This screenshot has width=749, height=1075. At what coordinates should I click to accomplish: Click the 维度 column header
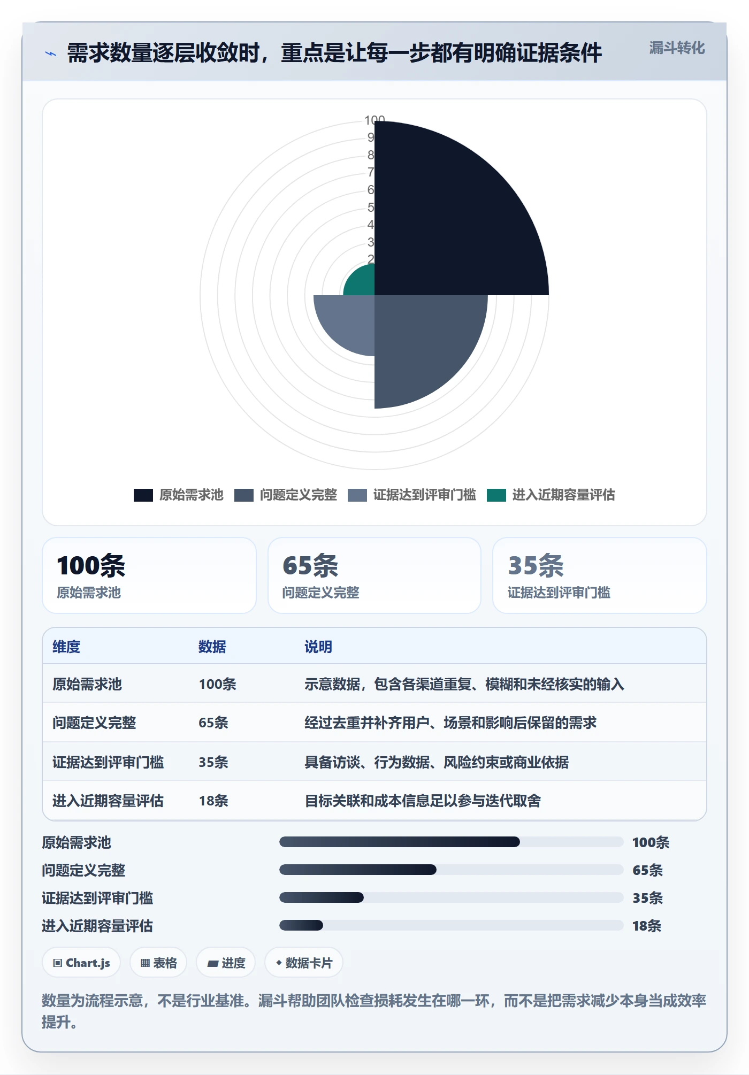(66, 647)
